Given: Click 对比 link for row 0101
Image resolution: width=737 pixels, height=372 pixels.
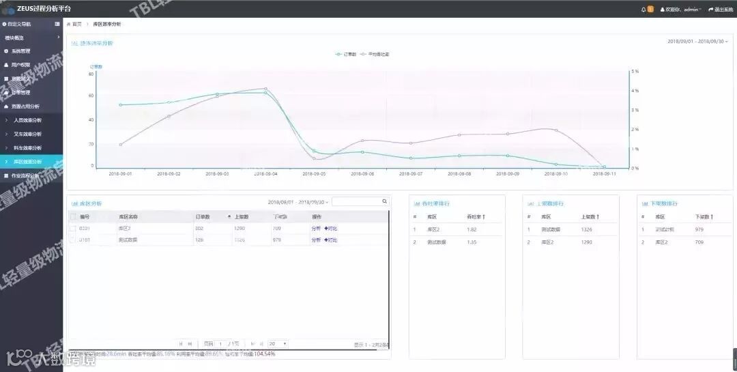Looking at the screenshot, I should click(x=331, y=240).
